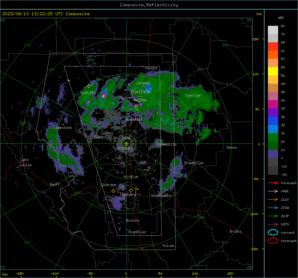Image resolution: width=298 pixels, height=278 pixels.
Task: Click the Ponoka town label
Action: [151, 68]
